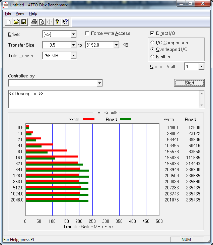Screen dimensions: 213x245
Task: Click Description scrollbar down arrow
Action: pos(202,105)
